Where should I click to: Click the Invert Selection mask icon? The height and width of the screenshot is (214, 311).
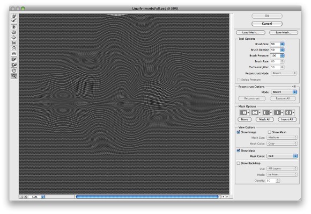pos(290,113)
